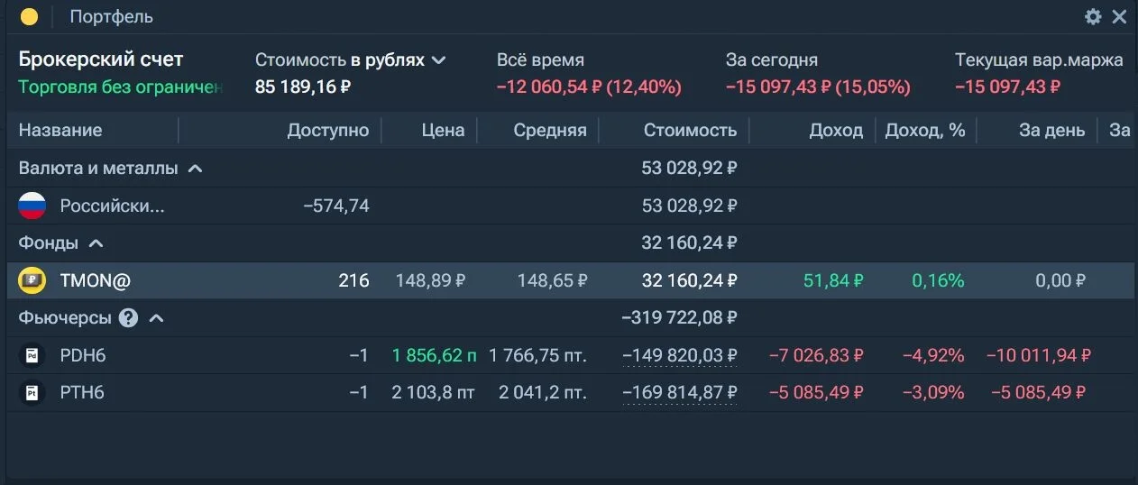Sort by the 'Доход, %' column header
1138x485 pixels.
coord(925,130)
